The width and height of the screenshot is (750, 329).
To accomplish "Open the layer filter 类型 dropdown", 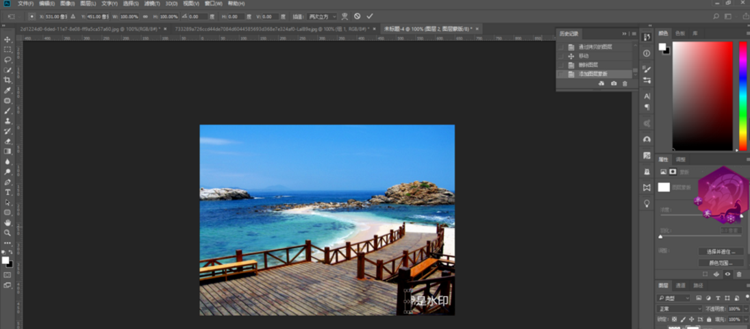I will (x=674, y=298).
